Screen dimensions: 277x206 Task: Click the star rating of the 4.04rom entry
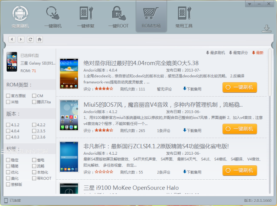pyautogui.click(x=104, y=89)
